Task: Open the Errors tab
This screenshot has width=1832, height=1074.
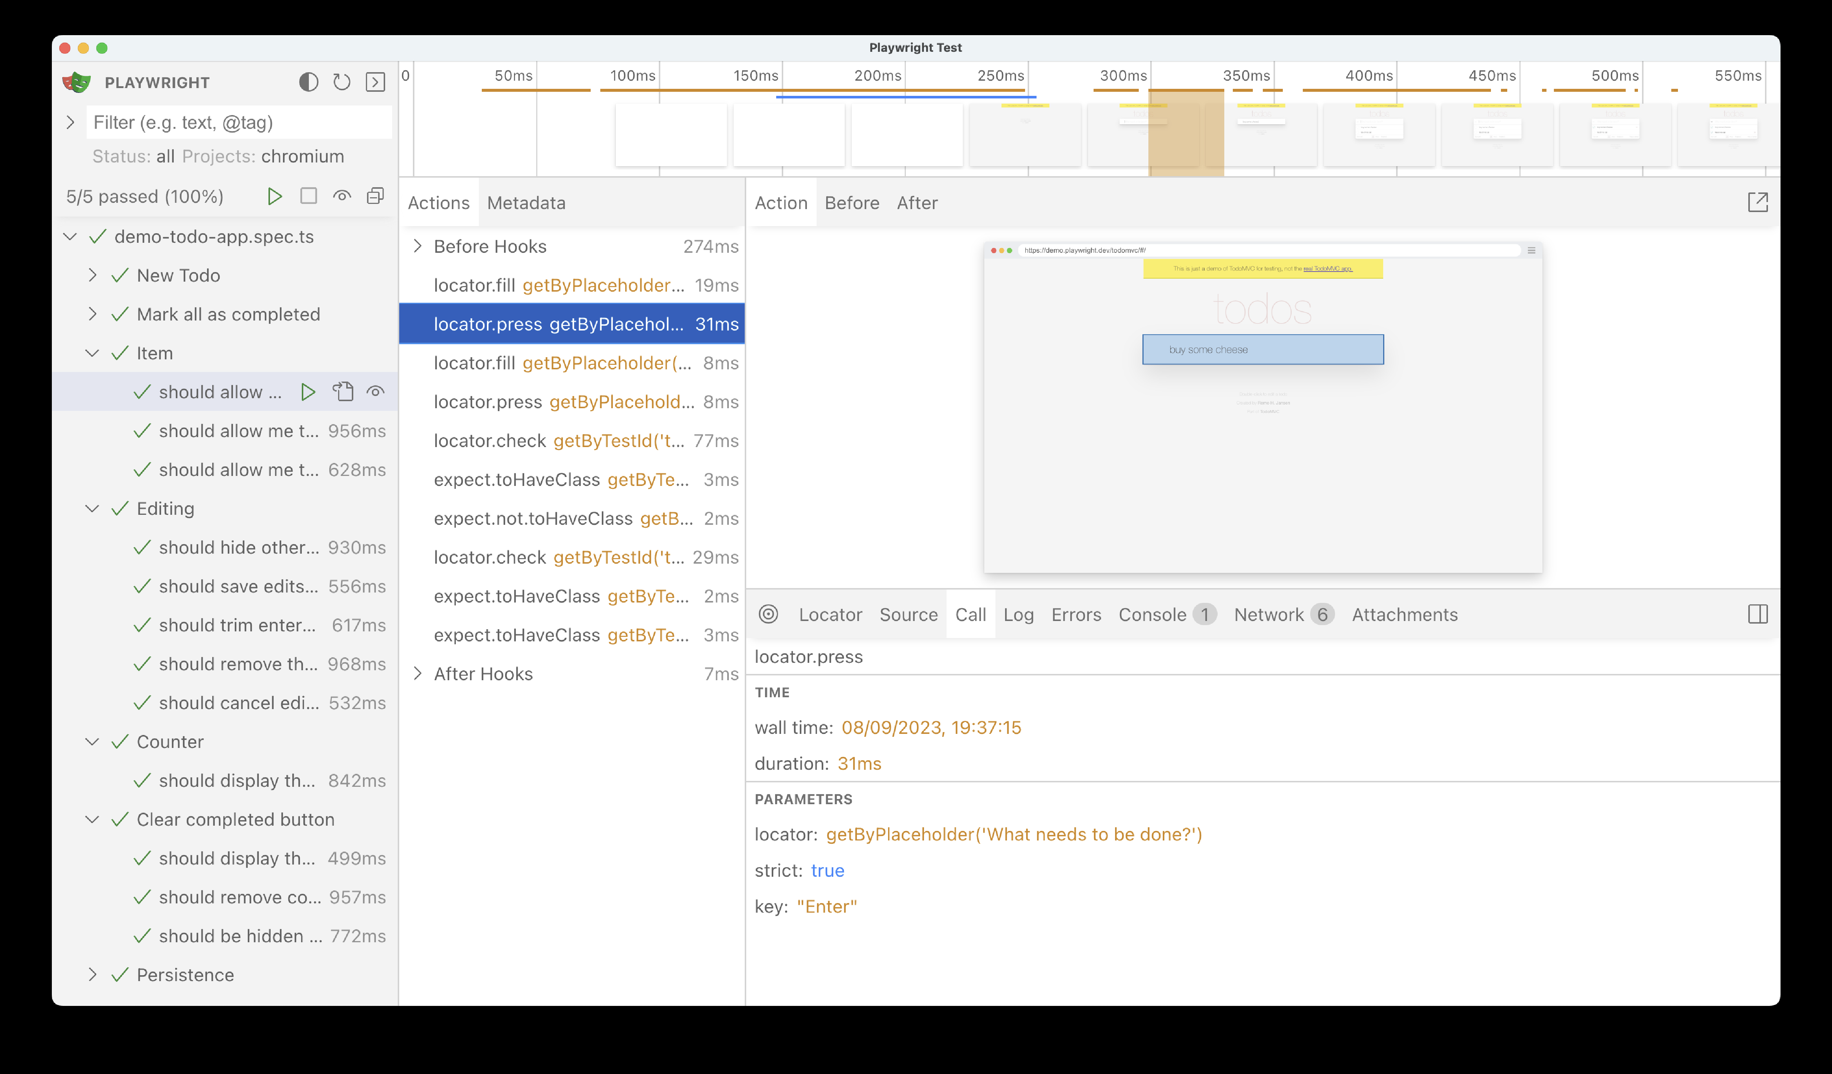Action: point(1076,615)
